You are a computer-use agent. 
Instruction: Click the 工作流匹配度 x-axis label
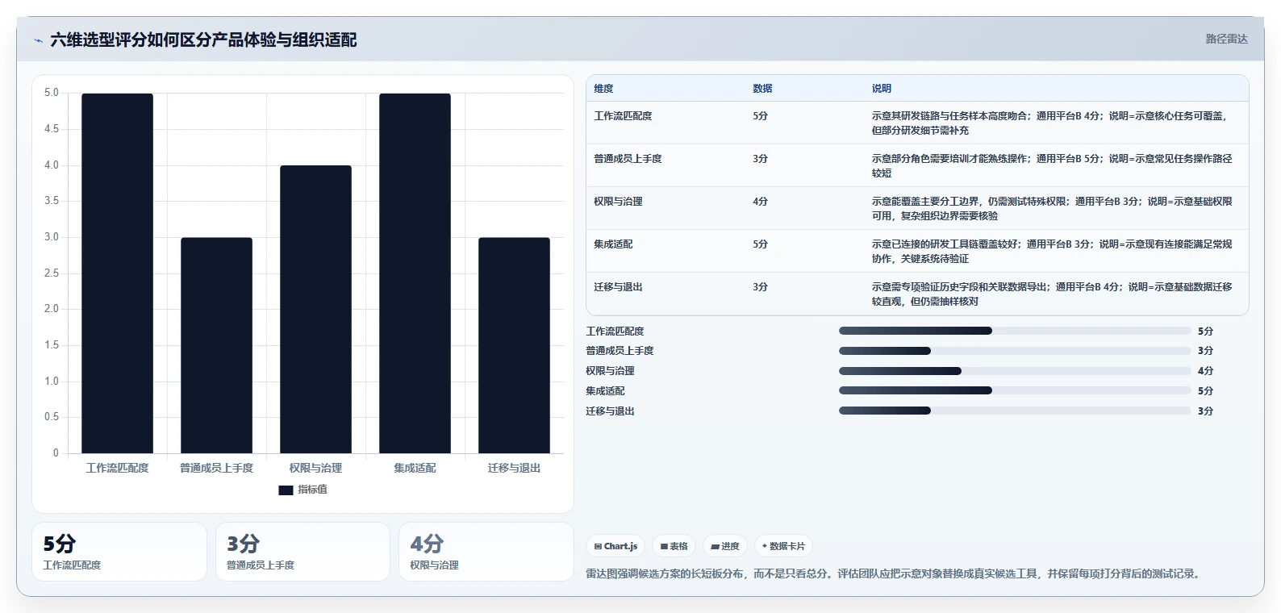tap(117, 468)
